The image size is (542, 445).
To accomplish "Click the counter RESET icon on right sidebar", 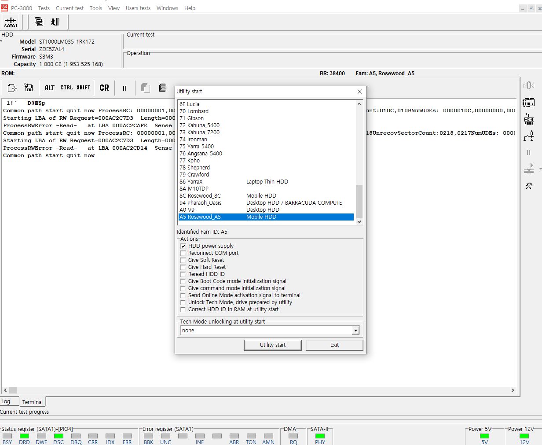I will click(x=529, y=119).
